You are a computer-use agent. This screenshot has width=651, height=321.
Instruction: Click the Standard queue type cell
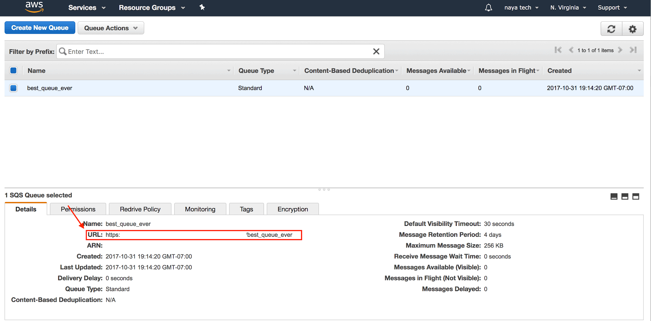tap(250, 88)
